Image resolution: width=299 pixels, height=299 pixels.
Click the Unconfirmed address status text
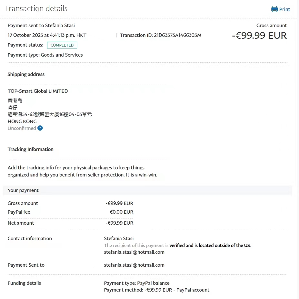point(22,128)
